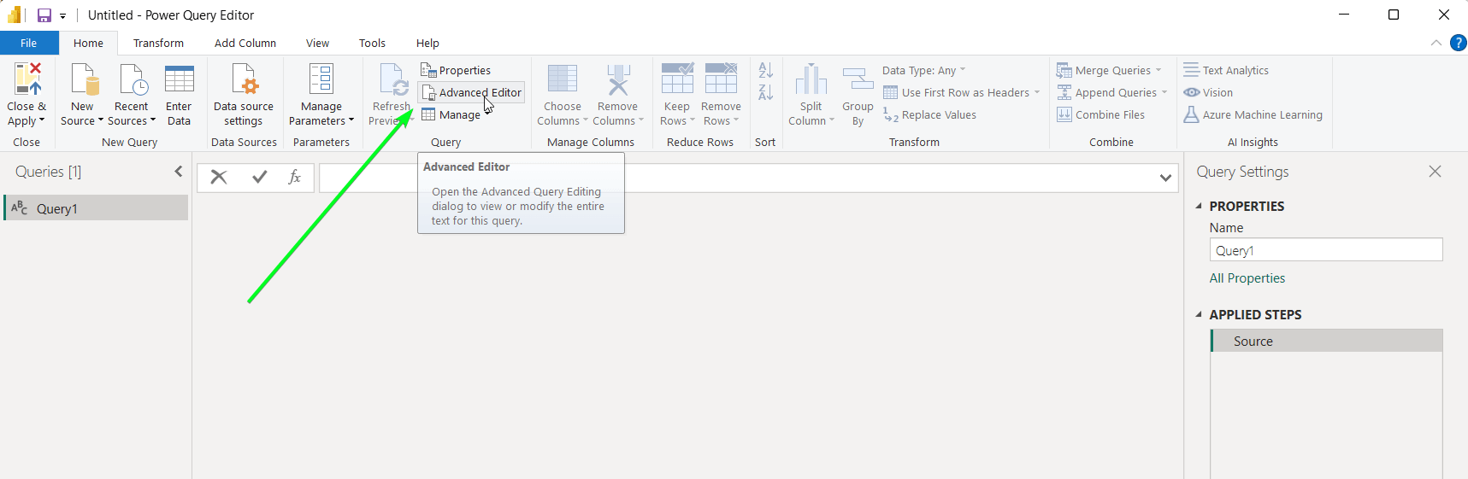This screenshot has height=479, width=1468.
Task: Click the Remove Columns icon
Action: (x=617, y=79)
